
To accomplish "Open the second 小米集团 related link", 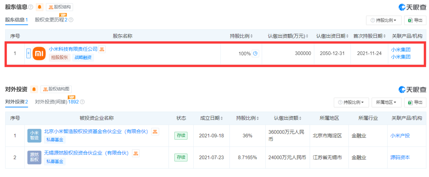I will [x=401, y=57].
